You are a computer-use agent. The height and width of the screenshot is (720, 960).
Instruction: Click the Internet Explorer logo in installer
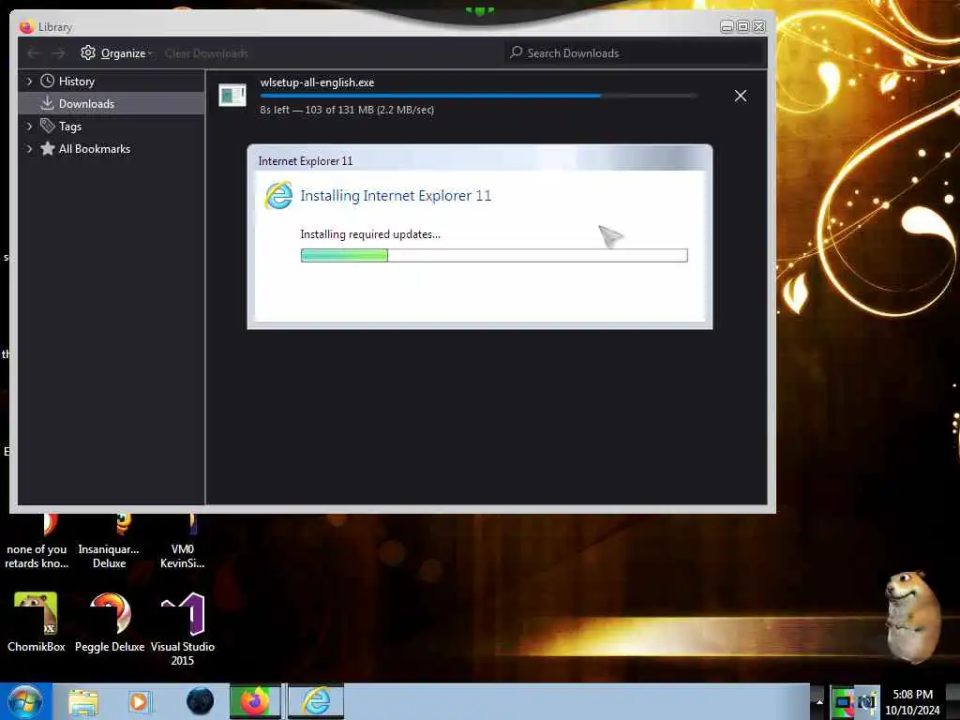(278, 195)
